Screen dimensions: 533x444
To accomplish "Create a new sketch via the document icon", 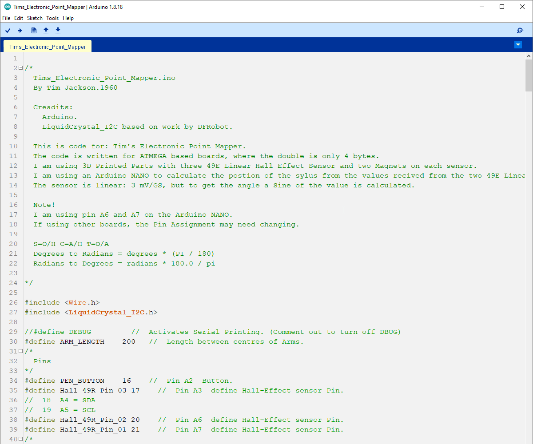I will pos(34,30).
